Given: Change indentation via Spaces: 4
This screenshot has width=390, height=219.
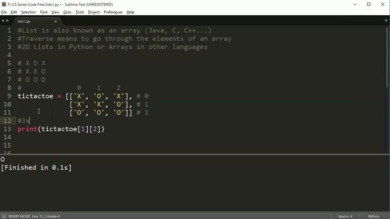Looking at the screenshot, I should click(x=345, y=217).
